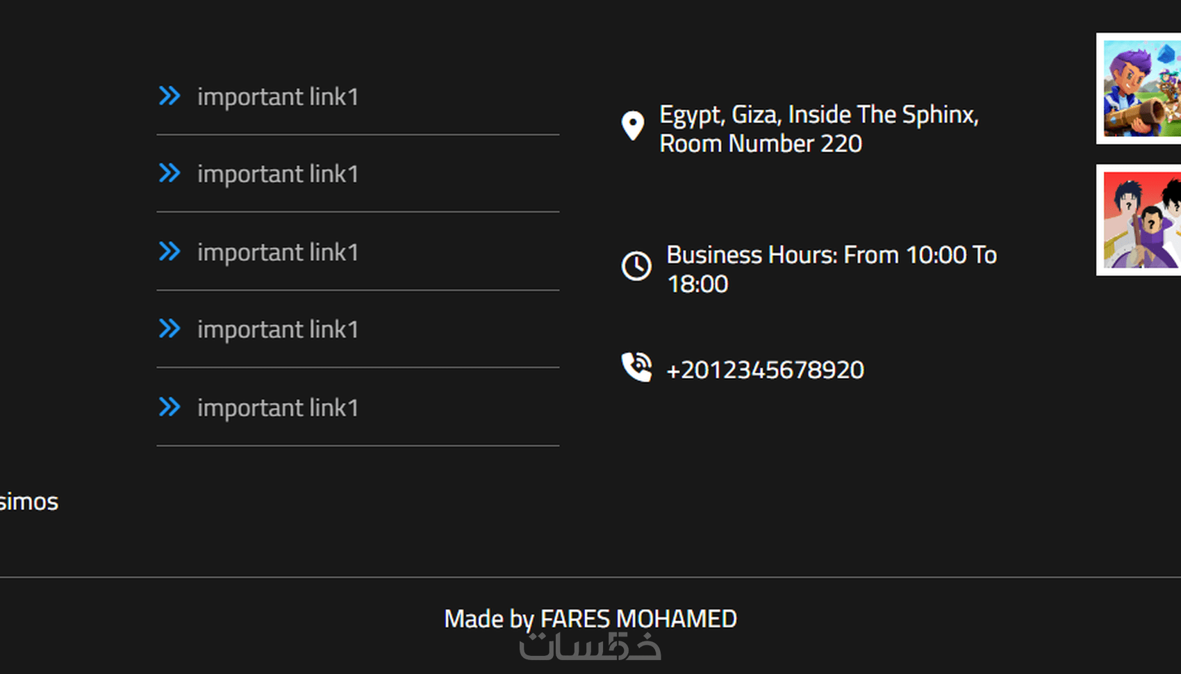Open the last important link1 text link
Screen dimensions: 1181x674
278,408
